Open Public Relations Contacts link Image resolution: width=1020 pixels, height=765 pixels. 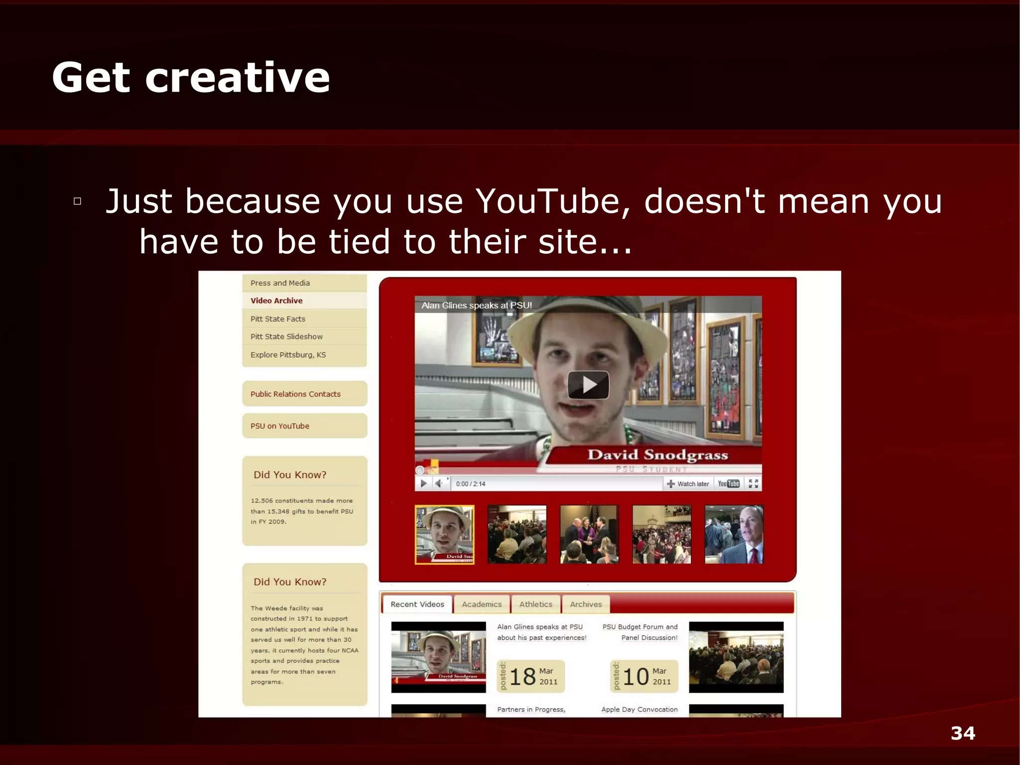pyautogui.click(x=305, y=394)
